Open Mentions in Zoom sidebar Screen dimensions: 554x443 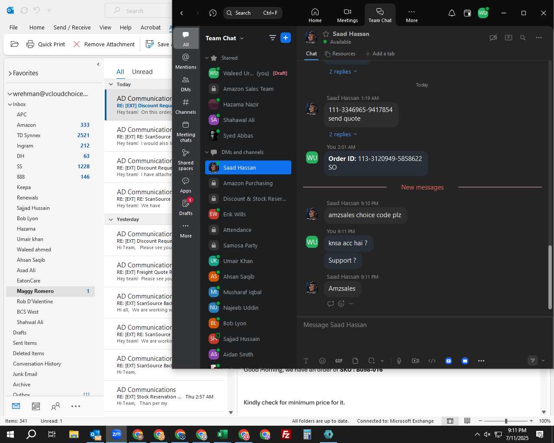pos(186,61)
